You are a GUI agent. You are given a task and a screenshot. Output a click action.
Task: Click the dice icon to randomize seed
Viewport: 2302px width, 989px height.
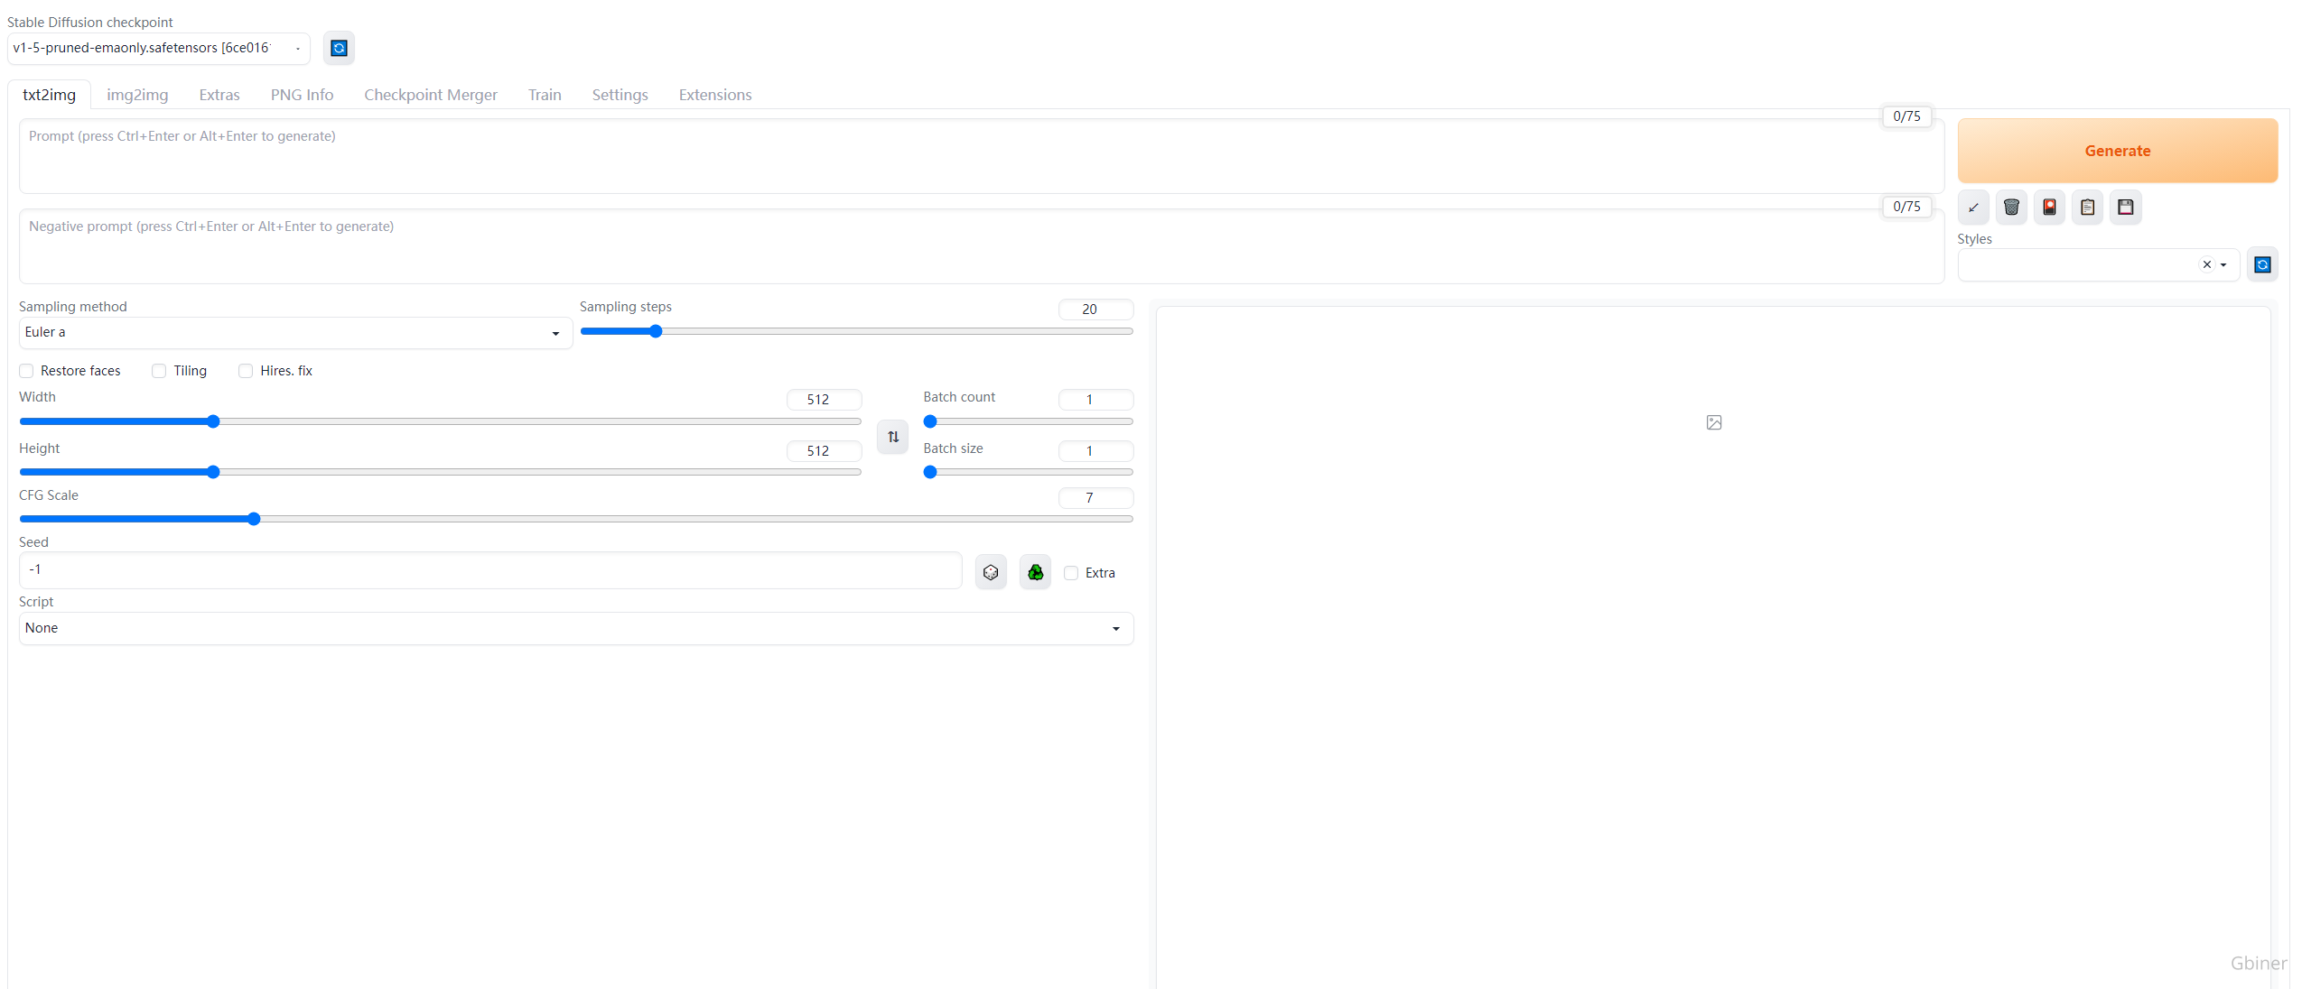click(x=991, y=572)
